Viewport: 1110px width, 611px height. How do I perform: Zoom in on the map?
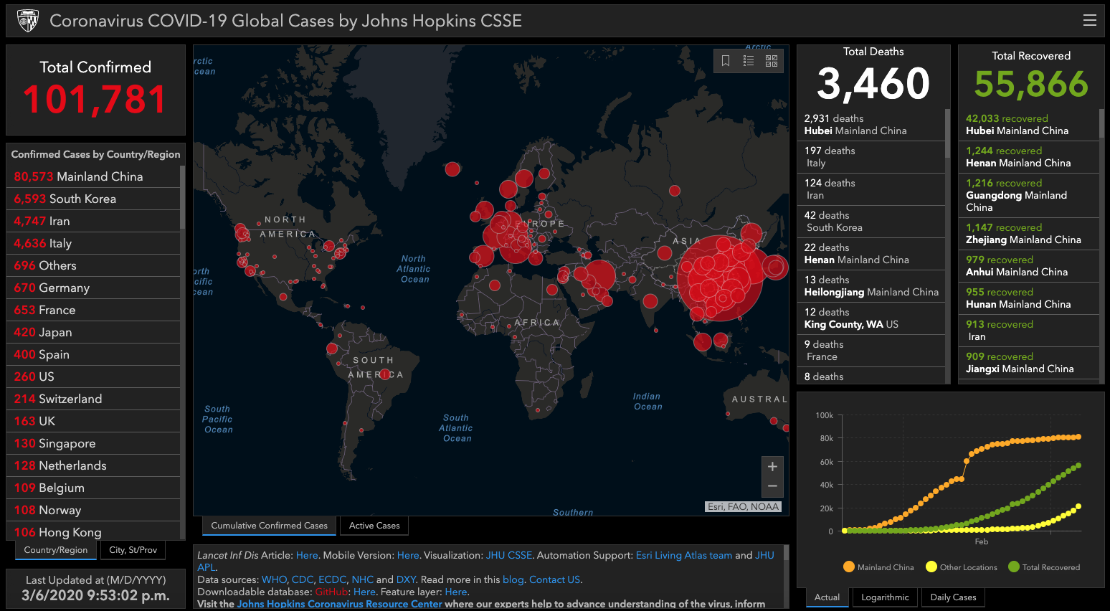pyautogui.click(x=772, y=466)
